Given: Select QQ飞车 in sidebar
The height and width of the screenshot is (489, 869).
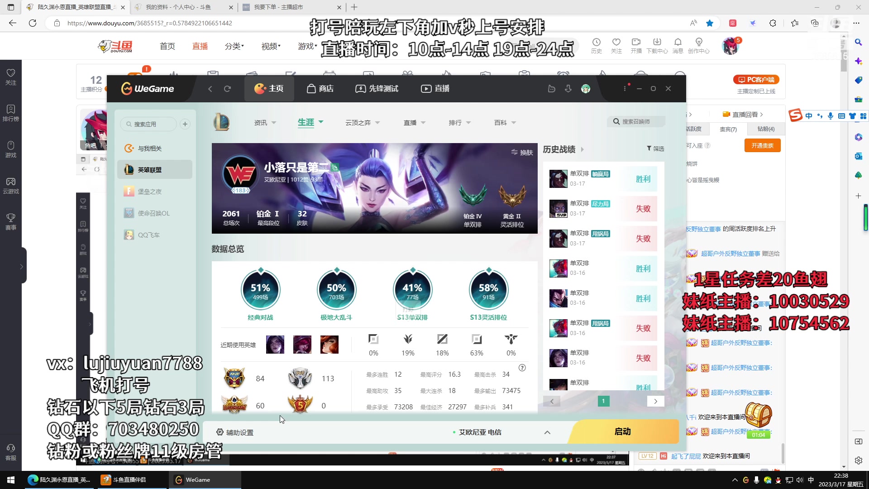Looking at the screenshot, I should tap(154, 235).
